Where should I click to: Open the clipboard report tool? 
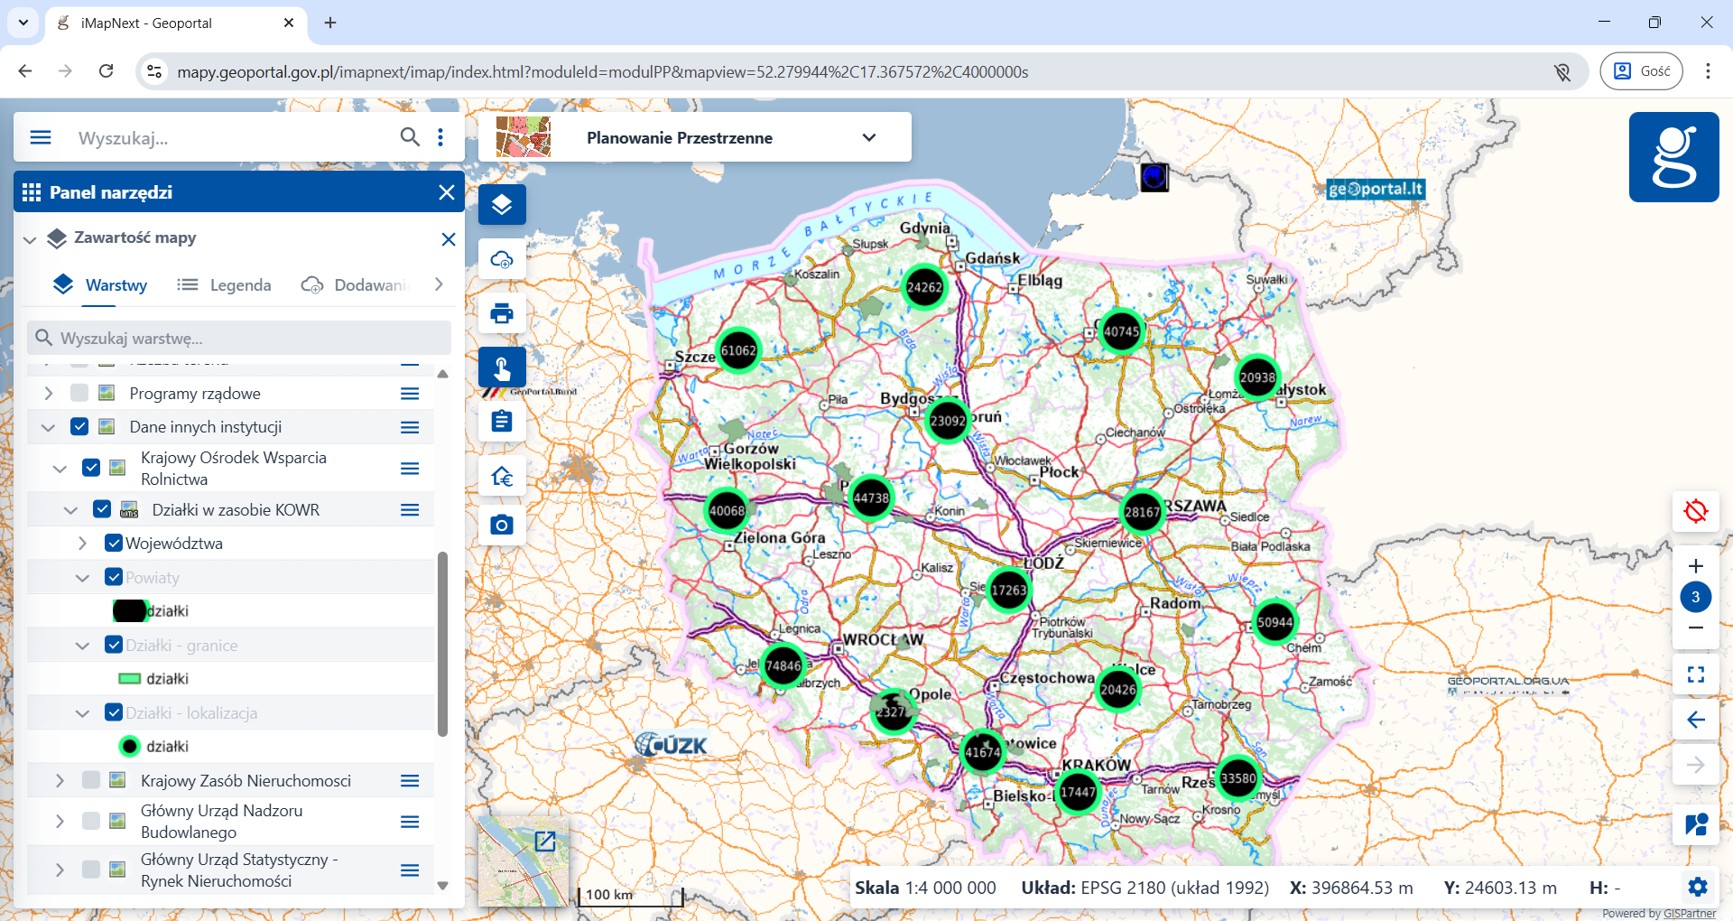(502, 422)
